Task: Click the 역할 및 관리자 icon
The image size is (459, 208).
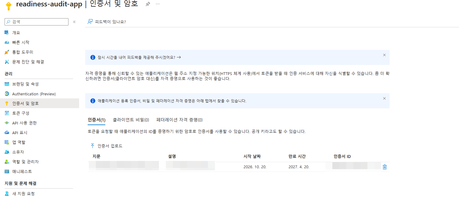Action: (x=7, y=162)
